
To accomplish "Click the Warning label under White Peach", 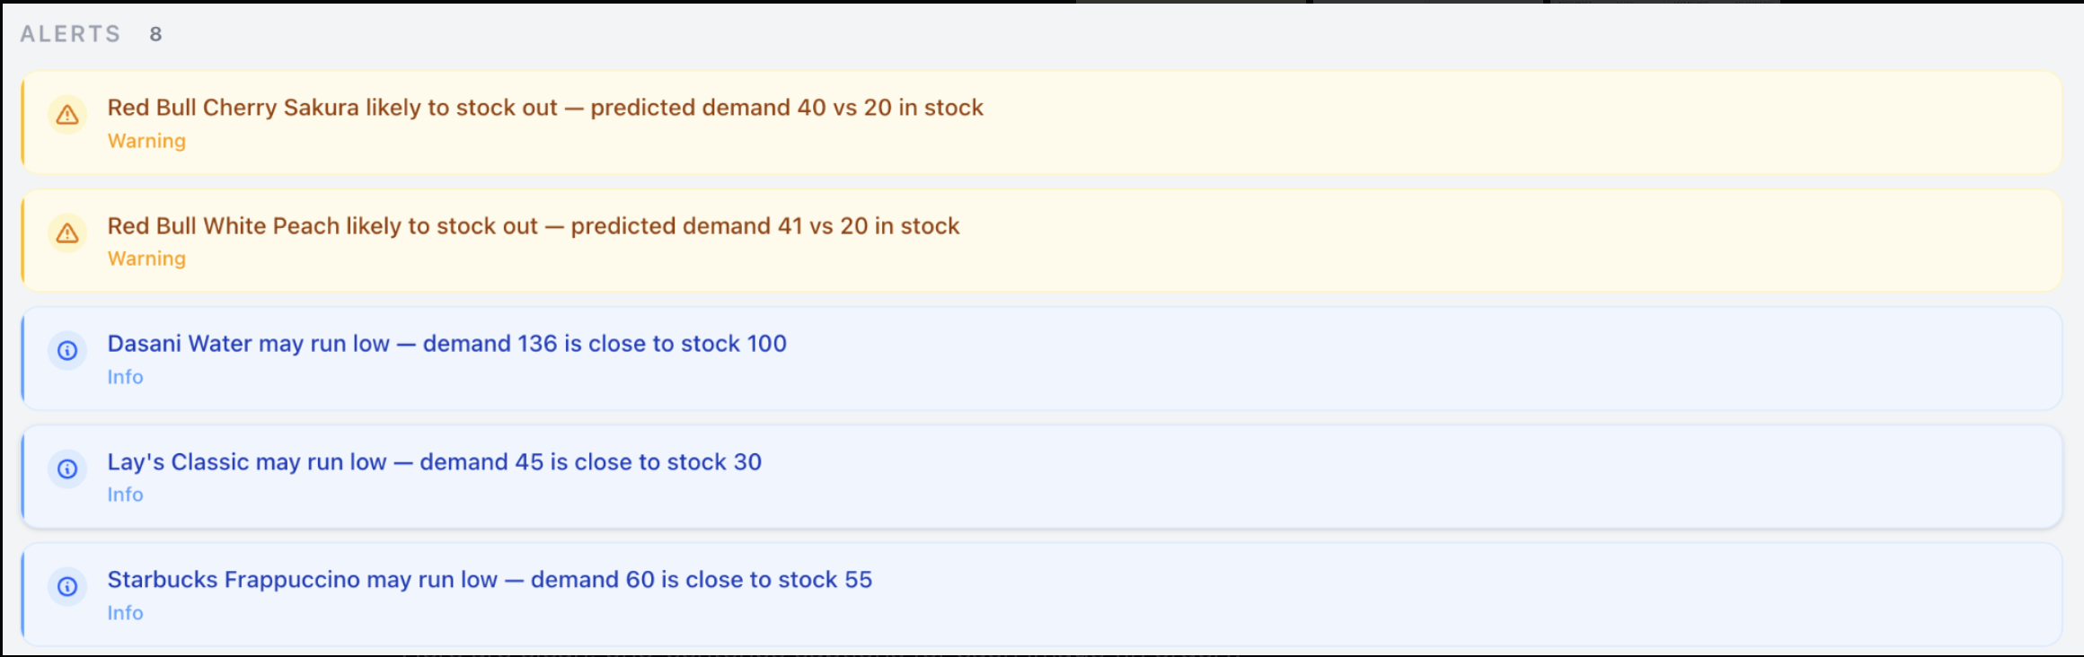I will click(x=146, y=258).
